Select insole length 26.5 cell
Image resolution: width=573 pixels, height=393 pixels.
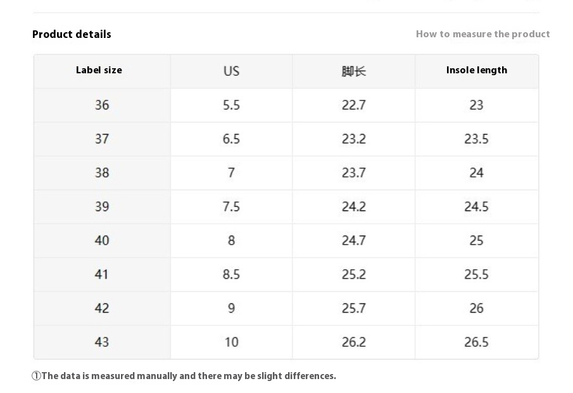[476, 342]
